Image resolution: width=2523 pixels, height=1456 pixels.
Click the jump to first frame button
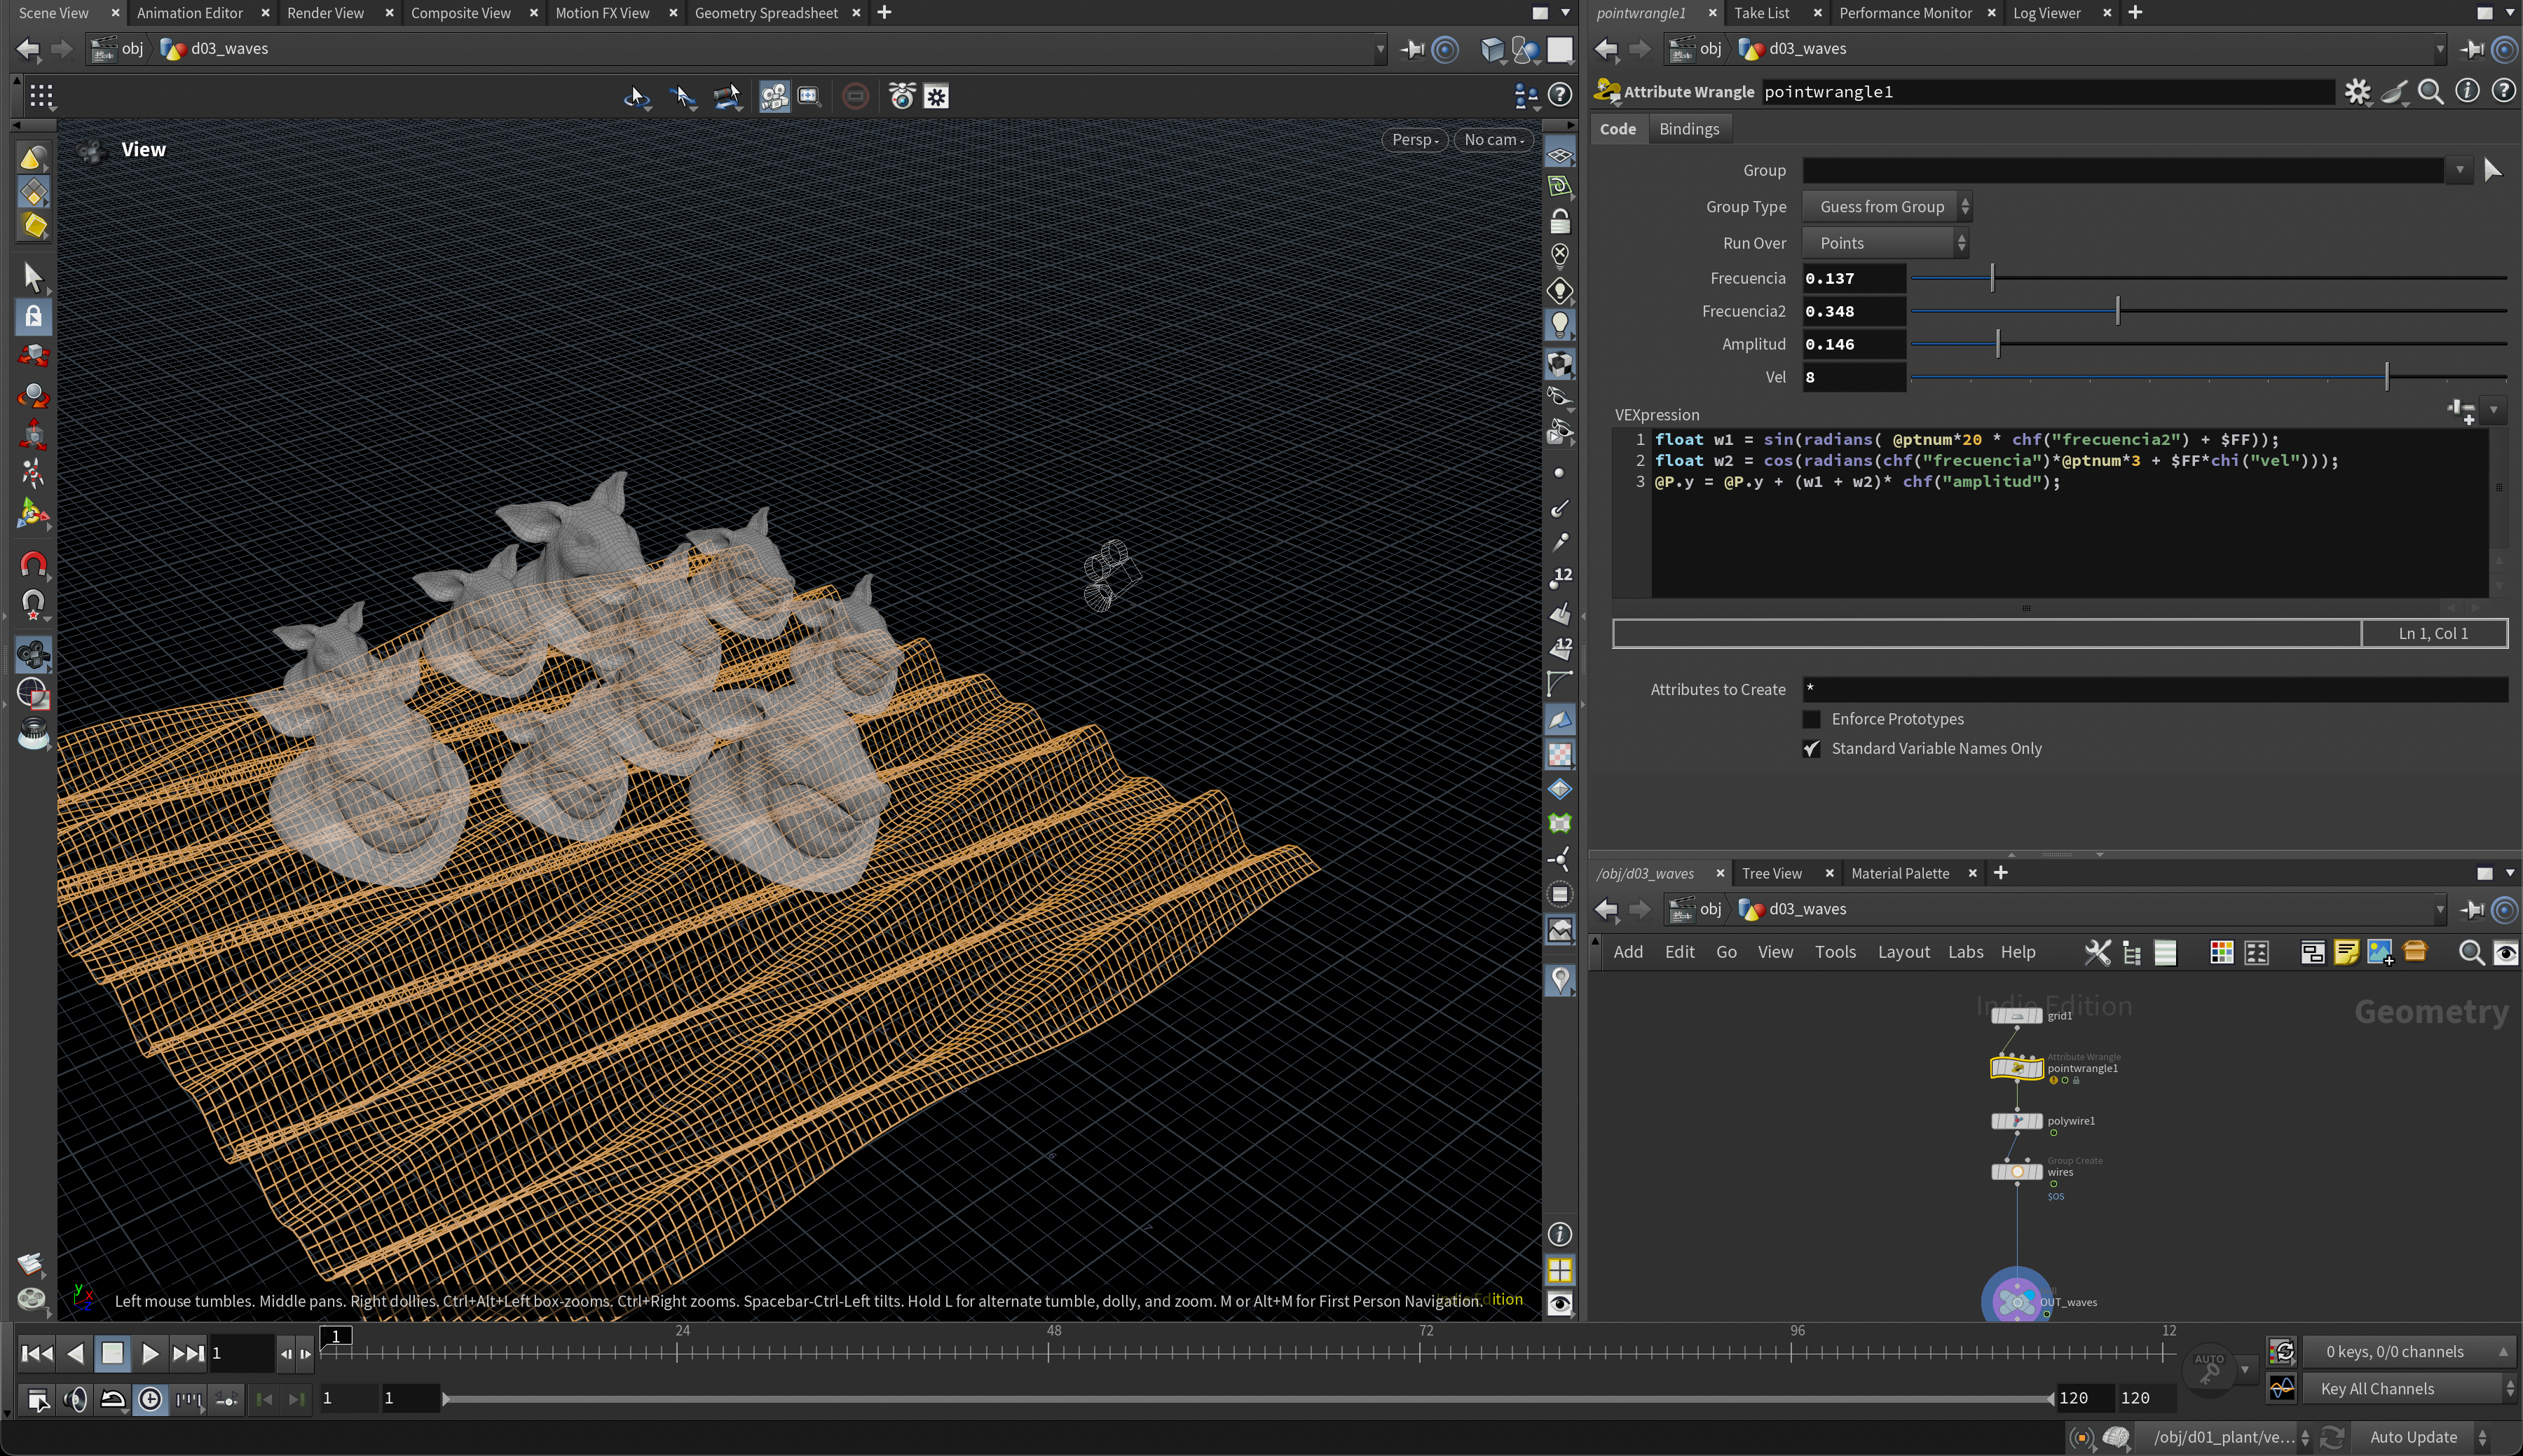pos(36,1353)
